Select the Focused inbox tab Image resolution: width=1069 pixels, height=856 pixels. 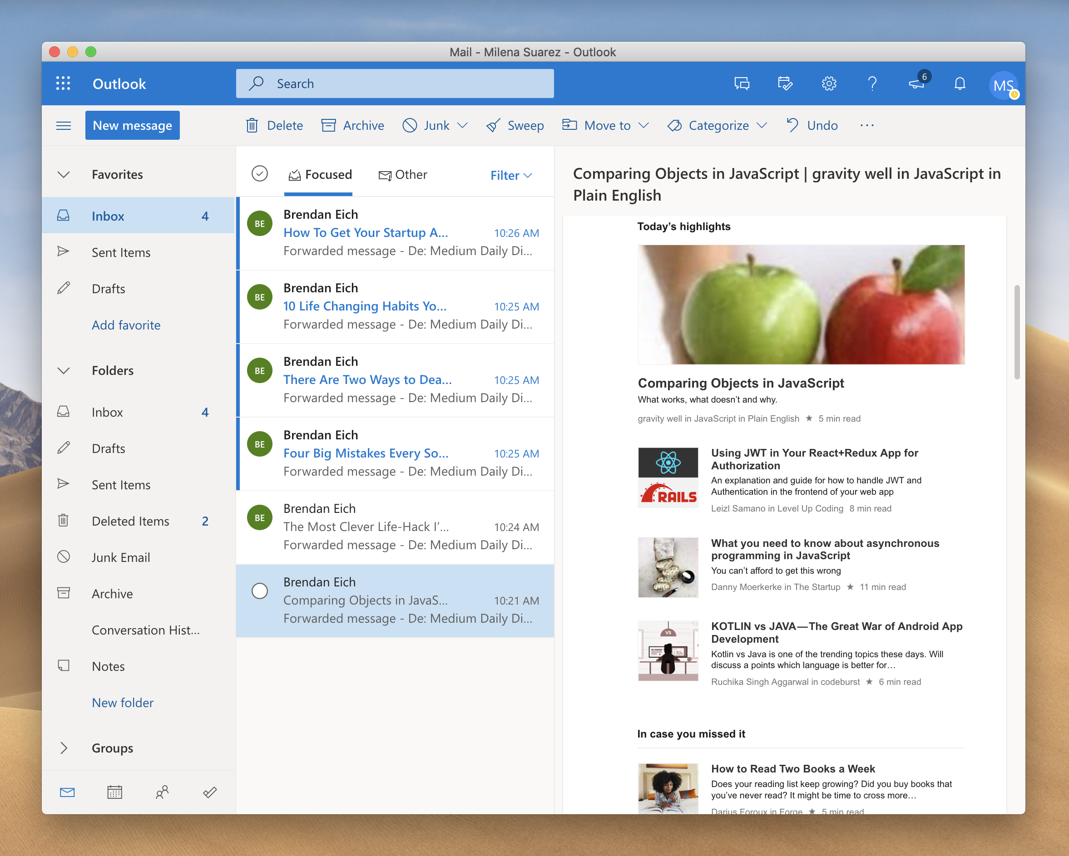point(320,174)
